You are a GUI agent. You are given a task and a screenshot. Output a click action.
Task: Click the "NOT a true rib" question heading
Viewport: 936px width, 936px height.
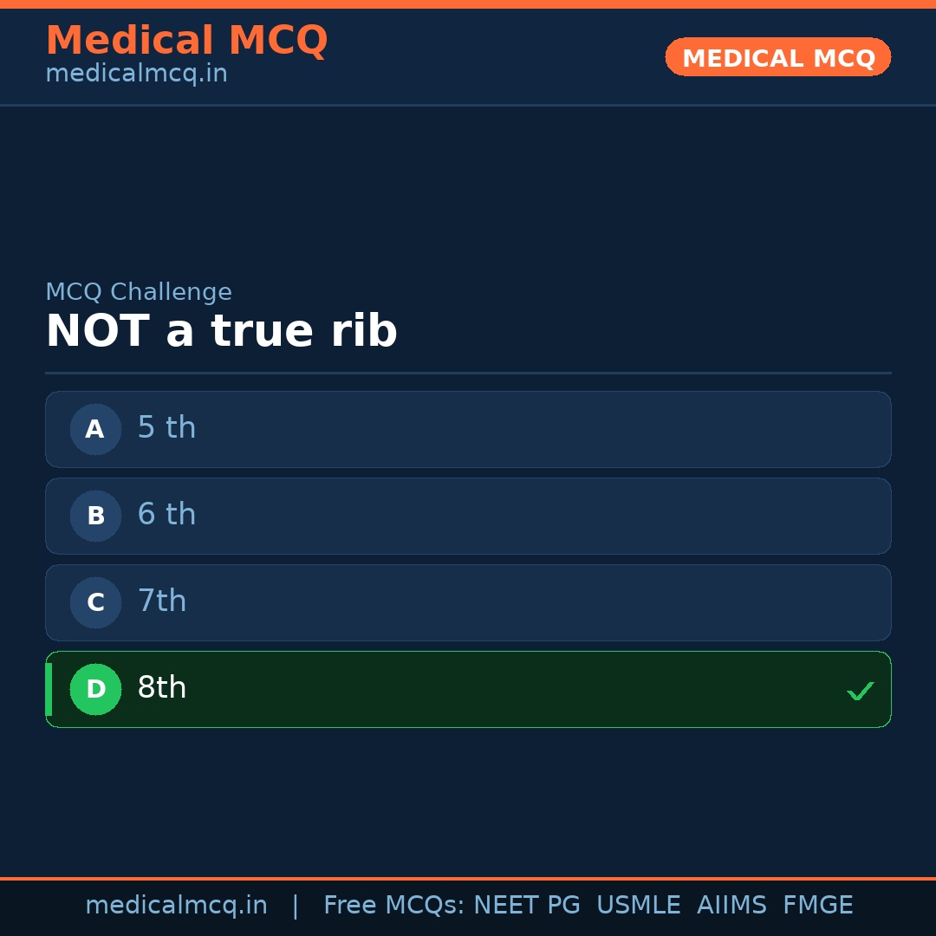[221, 332]
